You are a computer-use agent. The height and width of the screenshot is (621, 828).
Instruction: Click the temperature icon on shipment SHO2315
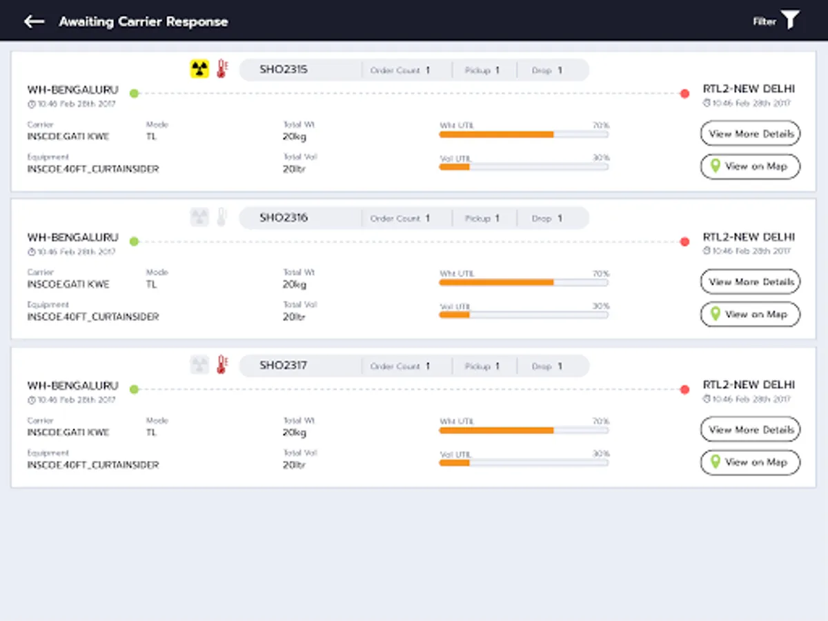click(221, 69)
